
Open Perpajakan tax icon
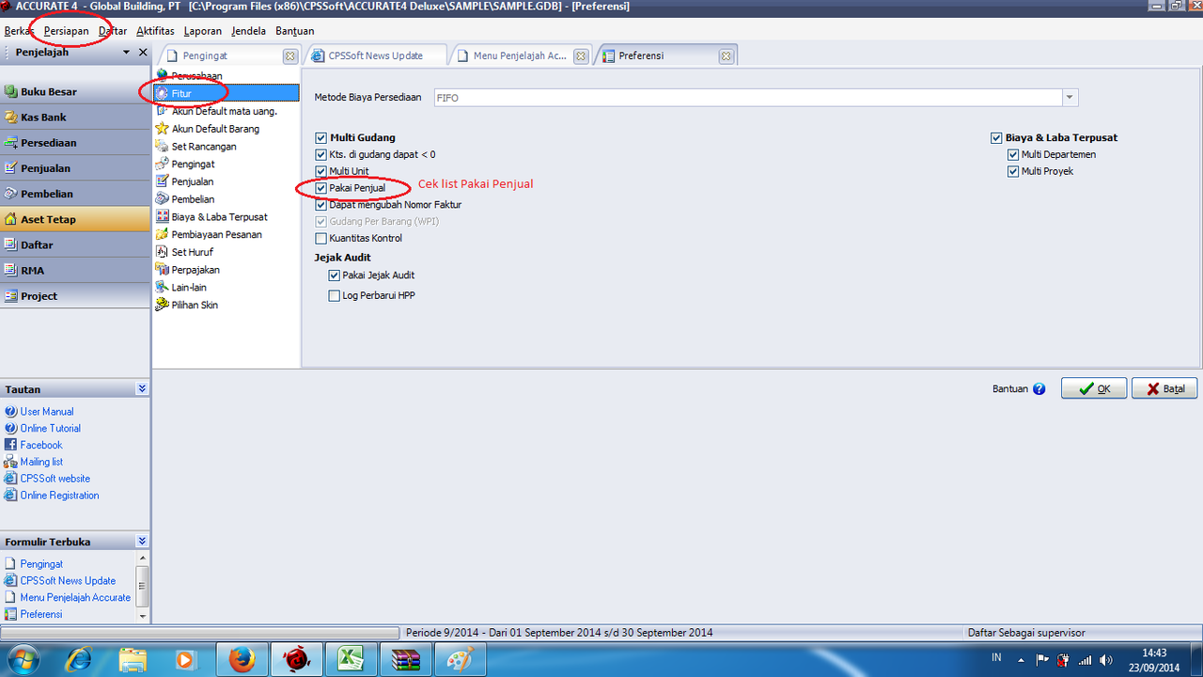[x=163, y=270]
